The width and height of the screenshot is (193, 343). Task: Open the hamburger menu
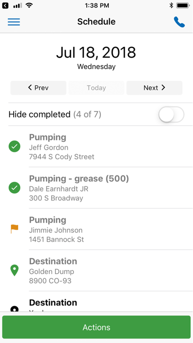click(x=14, y=22)
